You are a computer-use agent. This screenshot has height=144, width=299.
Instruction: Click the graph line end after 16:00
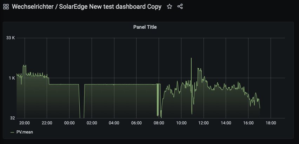coord(259,108)
